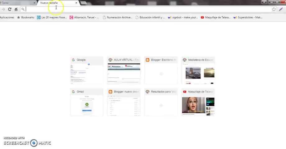This screenshot has height=149, width=286.
Task: Open the 'signbot - make your...' bookmark
Action: (183, 17)
